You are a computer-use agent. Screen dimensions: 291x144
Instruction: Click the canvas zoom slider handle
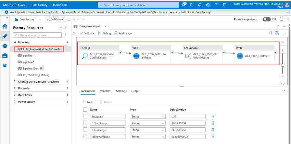282,65
